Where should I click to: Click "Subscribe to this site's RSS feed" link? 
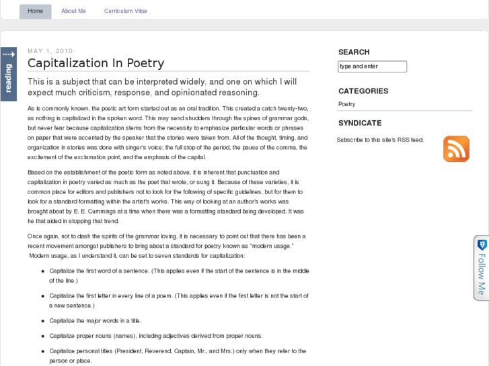[380, 140]
